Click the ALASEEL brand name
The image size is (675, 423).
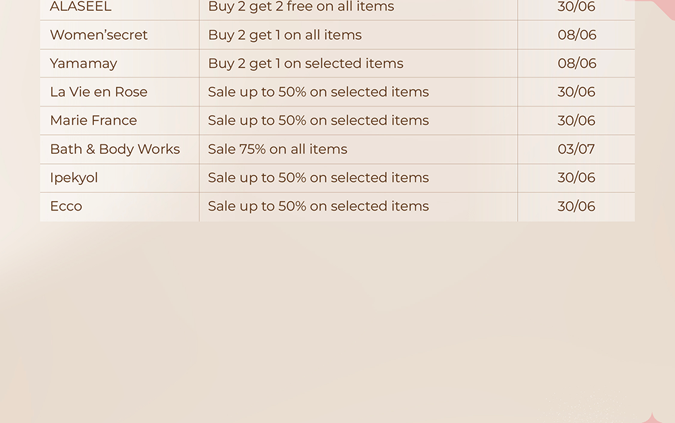[x=80, y=7]
